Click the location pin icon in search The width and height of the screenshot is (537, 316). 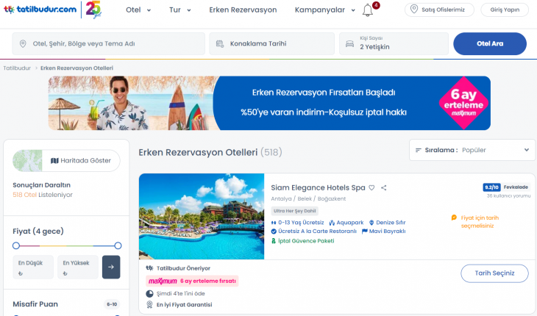[x=23, y=44]
